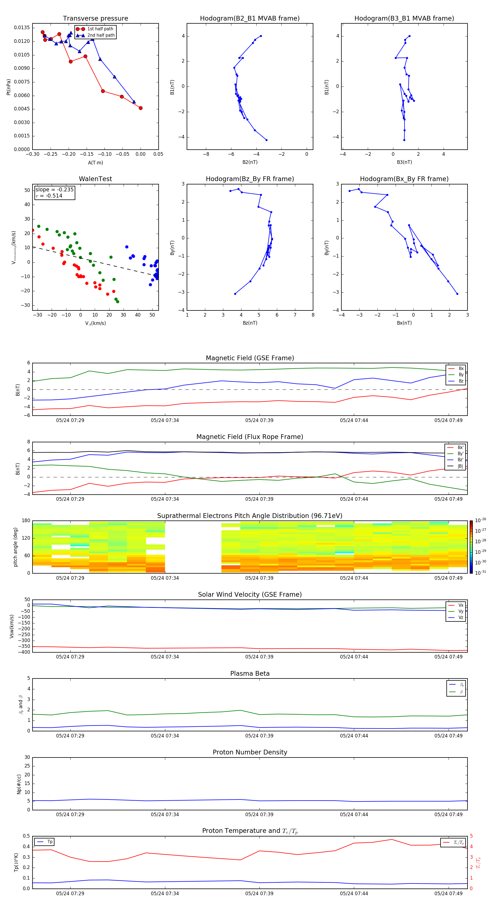Click the "B2(nT)" x-axis label
This screenshot has height=918, width=500.
[250, 162]
